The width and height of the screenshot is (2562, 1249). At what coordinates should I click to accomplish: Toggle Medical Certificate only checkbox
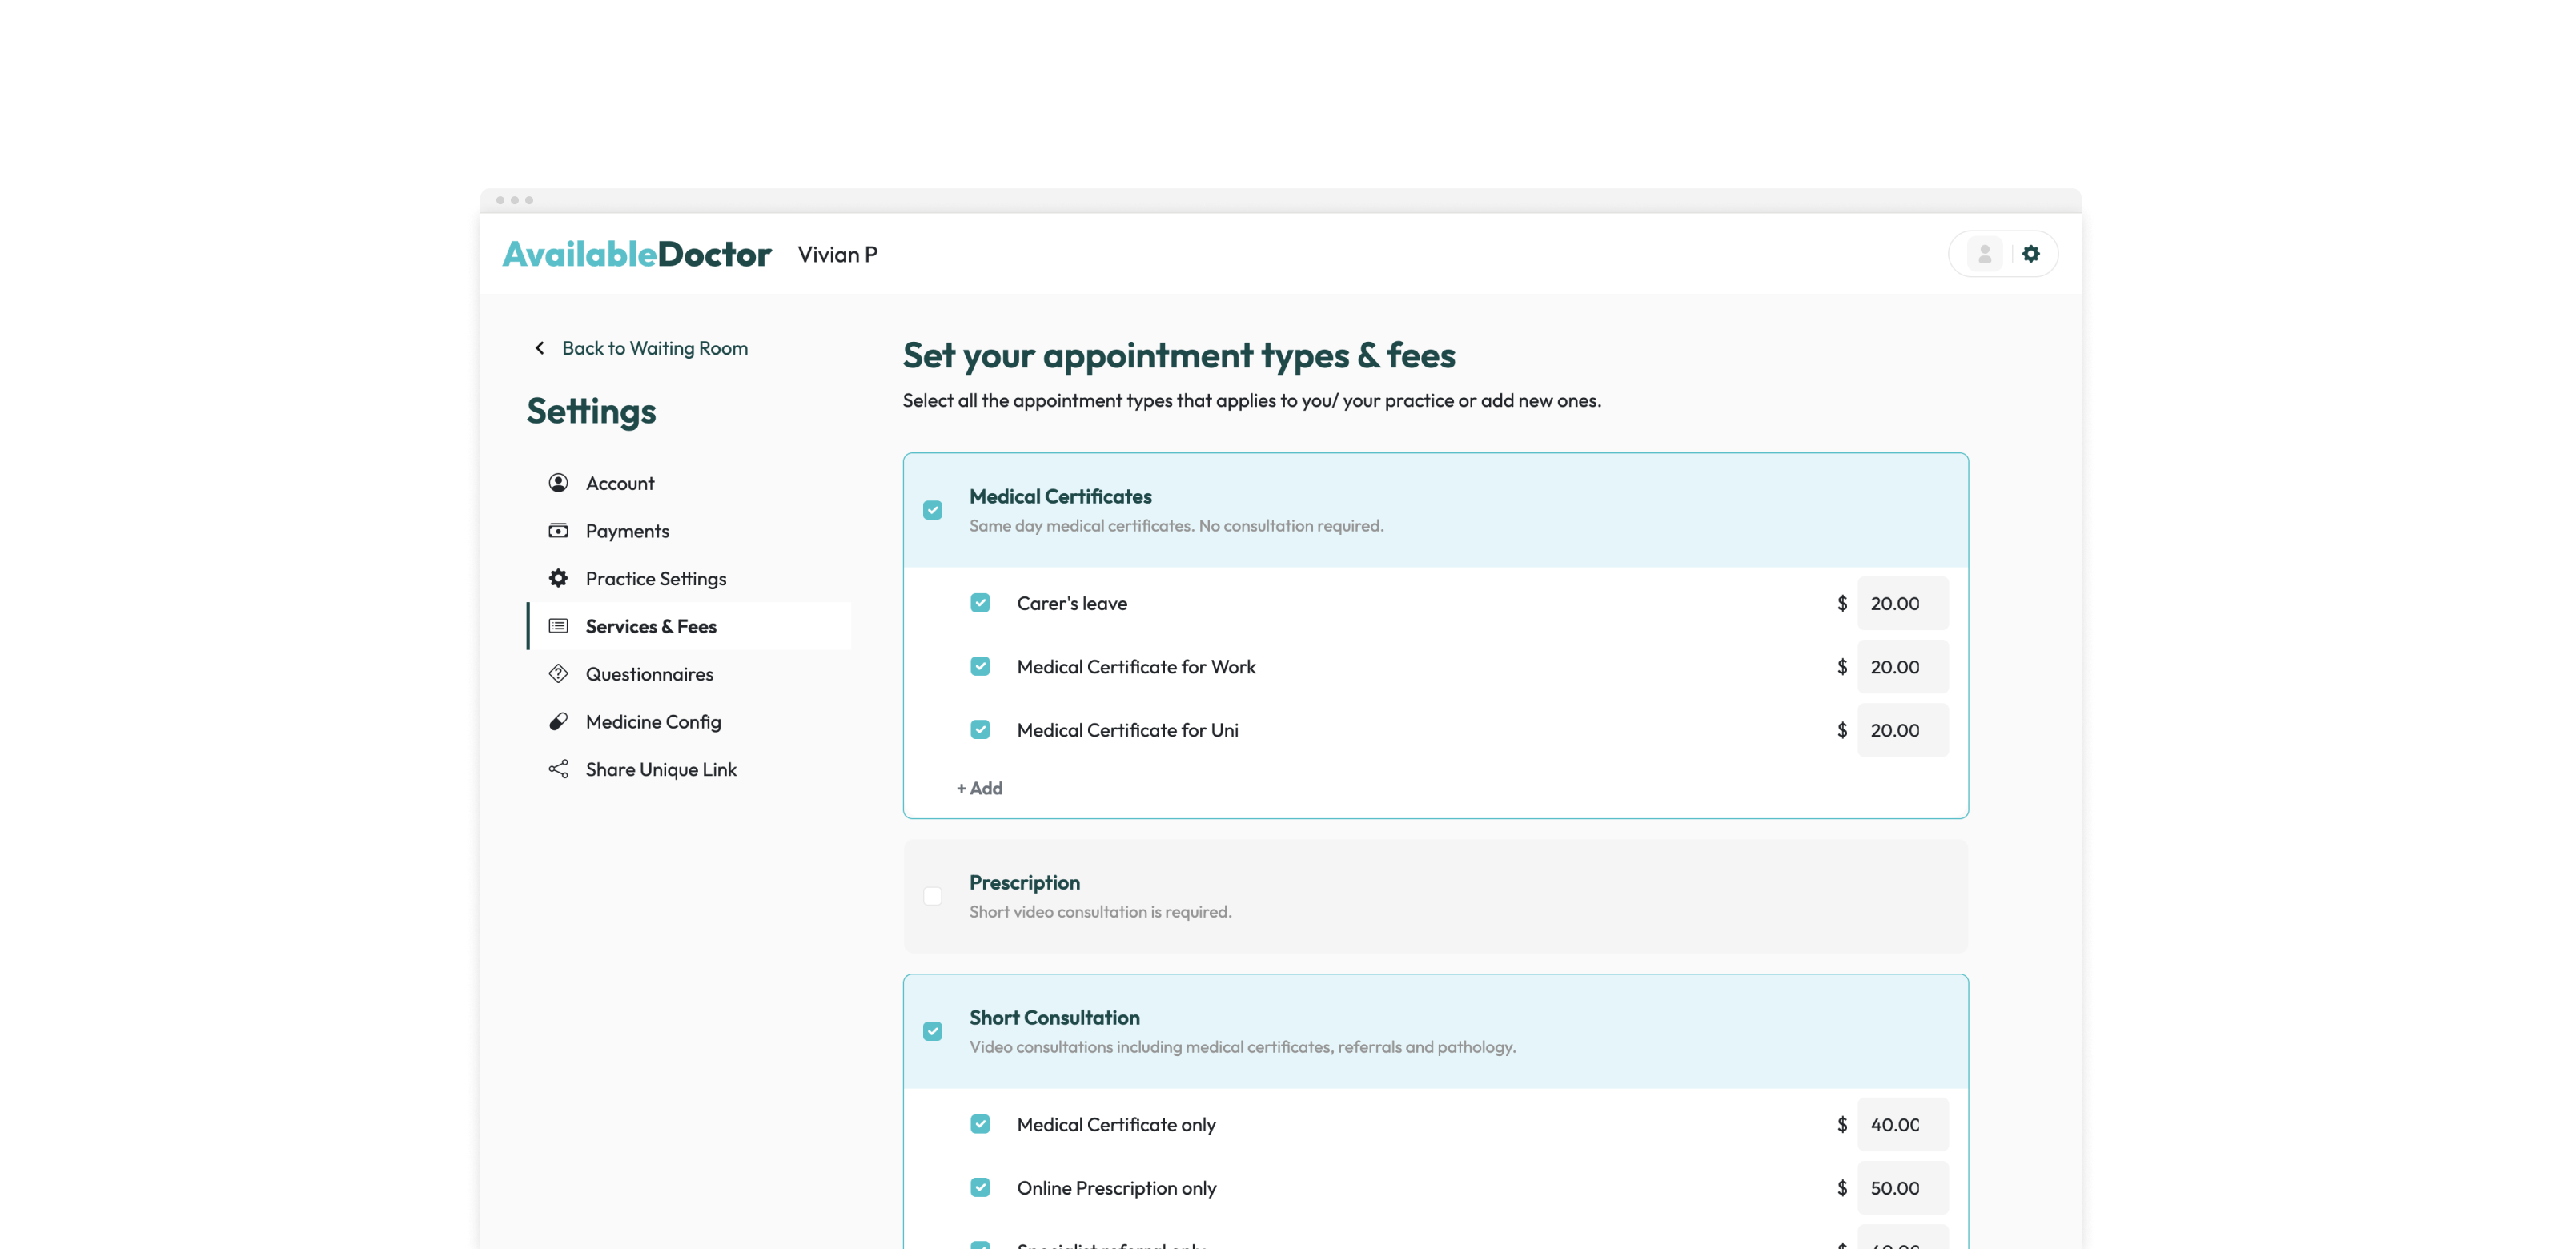(x=980, y=1125)
